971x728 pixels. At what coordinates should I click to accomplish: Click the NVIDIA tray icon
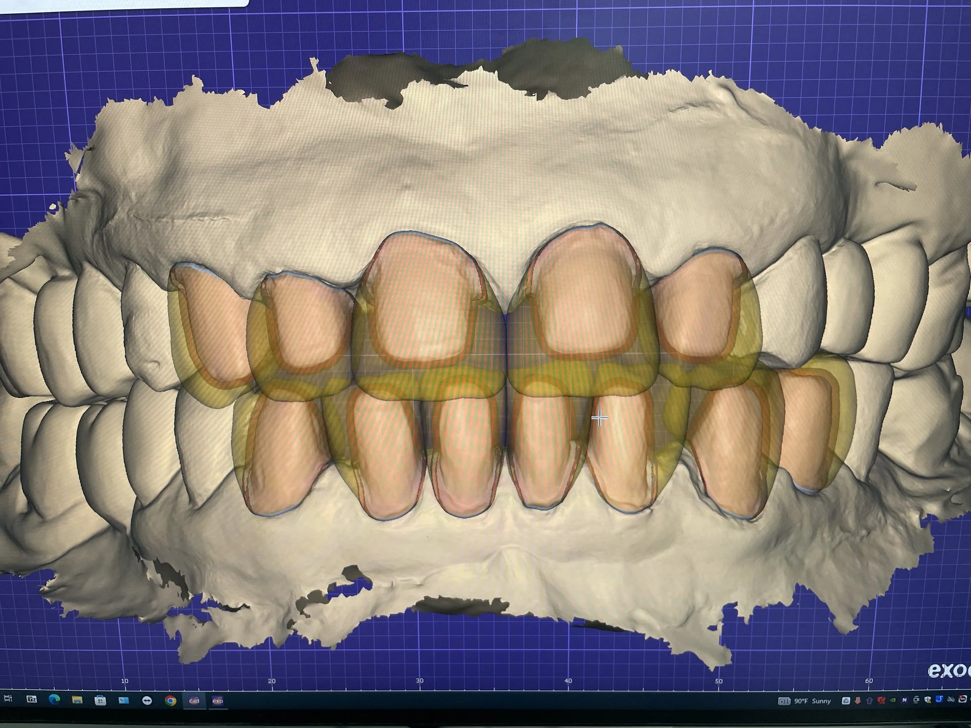click(893, 700)
